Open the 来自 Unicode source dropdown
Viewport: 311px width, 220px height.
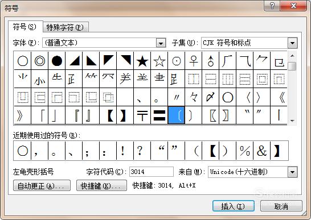pos(292,172)
